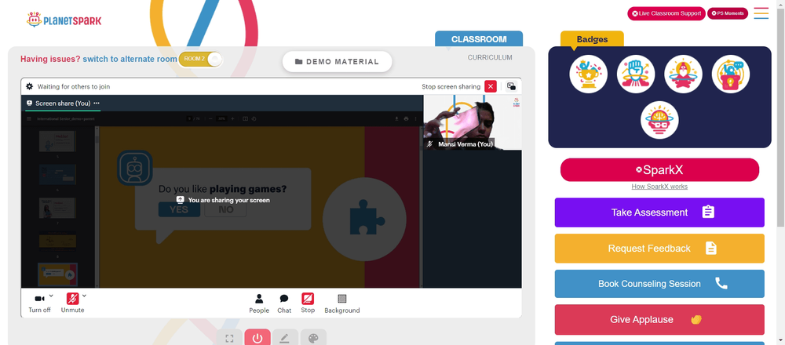Click the robot avatar icon in slide
This screenshot has height=345, width=785.
pyautogui.click(x=135, y=168)
